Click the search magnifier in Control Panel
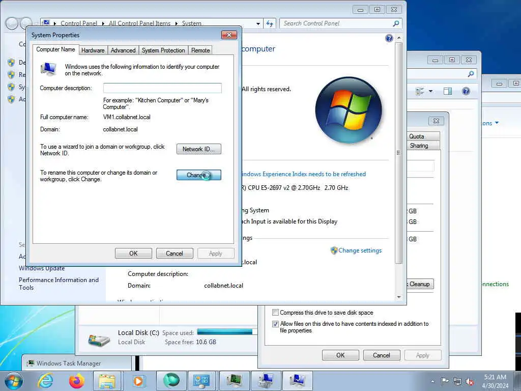 coord(396,23)
